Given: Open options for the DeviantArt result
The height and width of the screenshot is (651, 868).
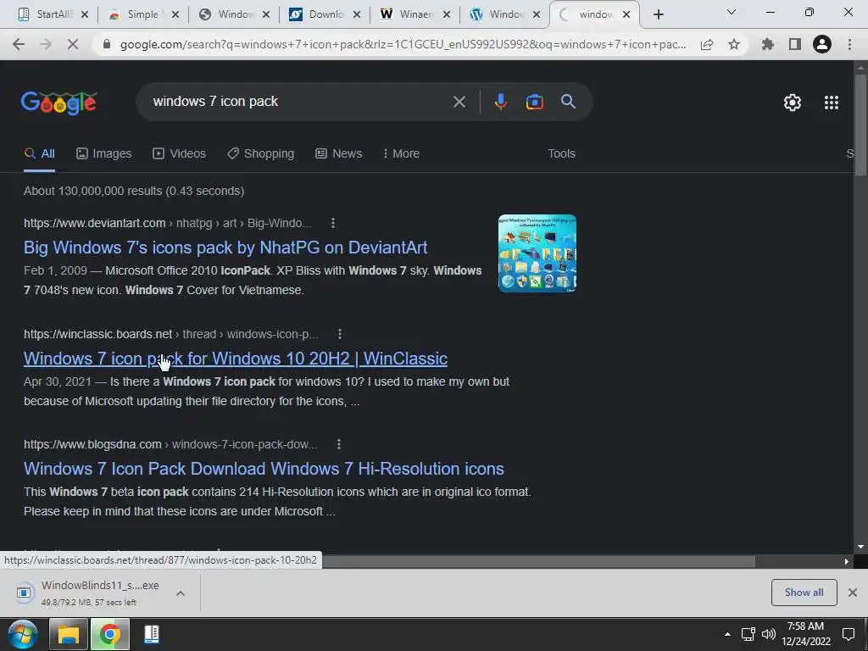Looking at the screenshot, I should (x=332, y=223).
